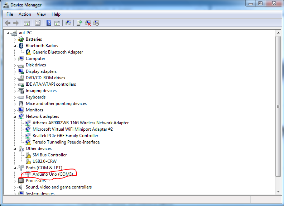Select Microsoft Virtual WiFi Miniport Adapter #2
The image size is (284, 206).
[x=73, y=129]
